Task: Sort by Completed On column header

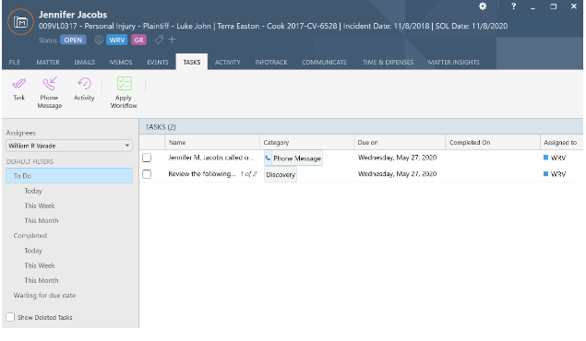Action: tap(493, 142)
